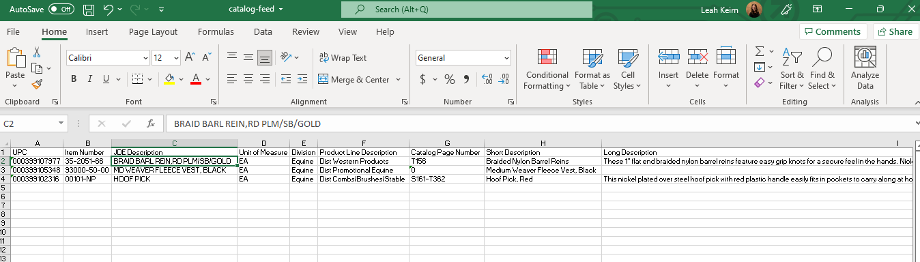The width and height of the screenshot is (920, 262).
Task: Open Cell Styles gallery
Action: point(627,70)
